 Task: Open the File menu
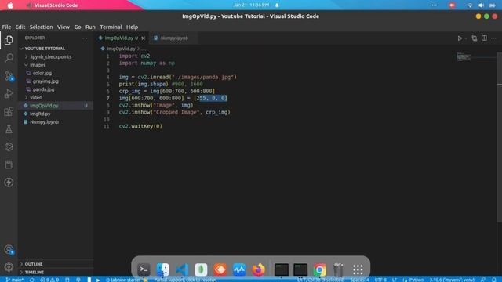6,27
